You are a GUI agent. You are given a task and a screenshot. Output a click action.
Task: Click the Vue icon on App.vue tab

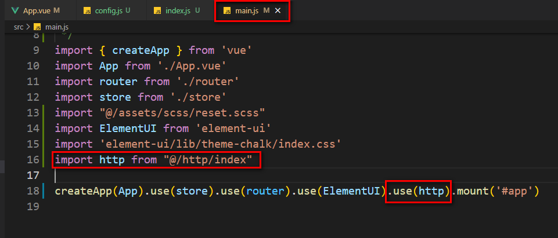(x=15, y=10)
